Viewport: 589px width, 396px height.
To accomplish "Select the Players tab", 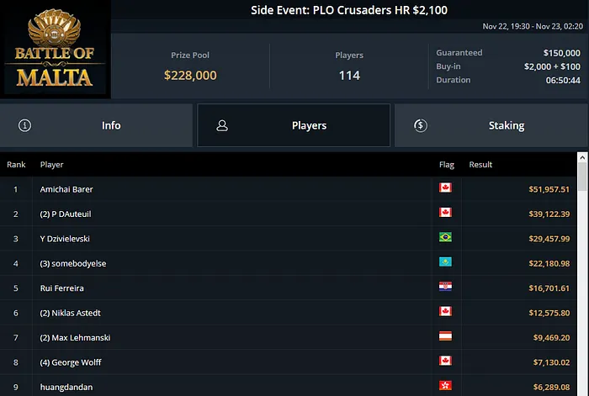I will (294, 125).
